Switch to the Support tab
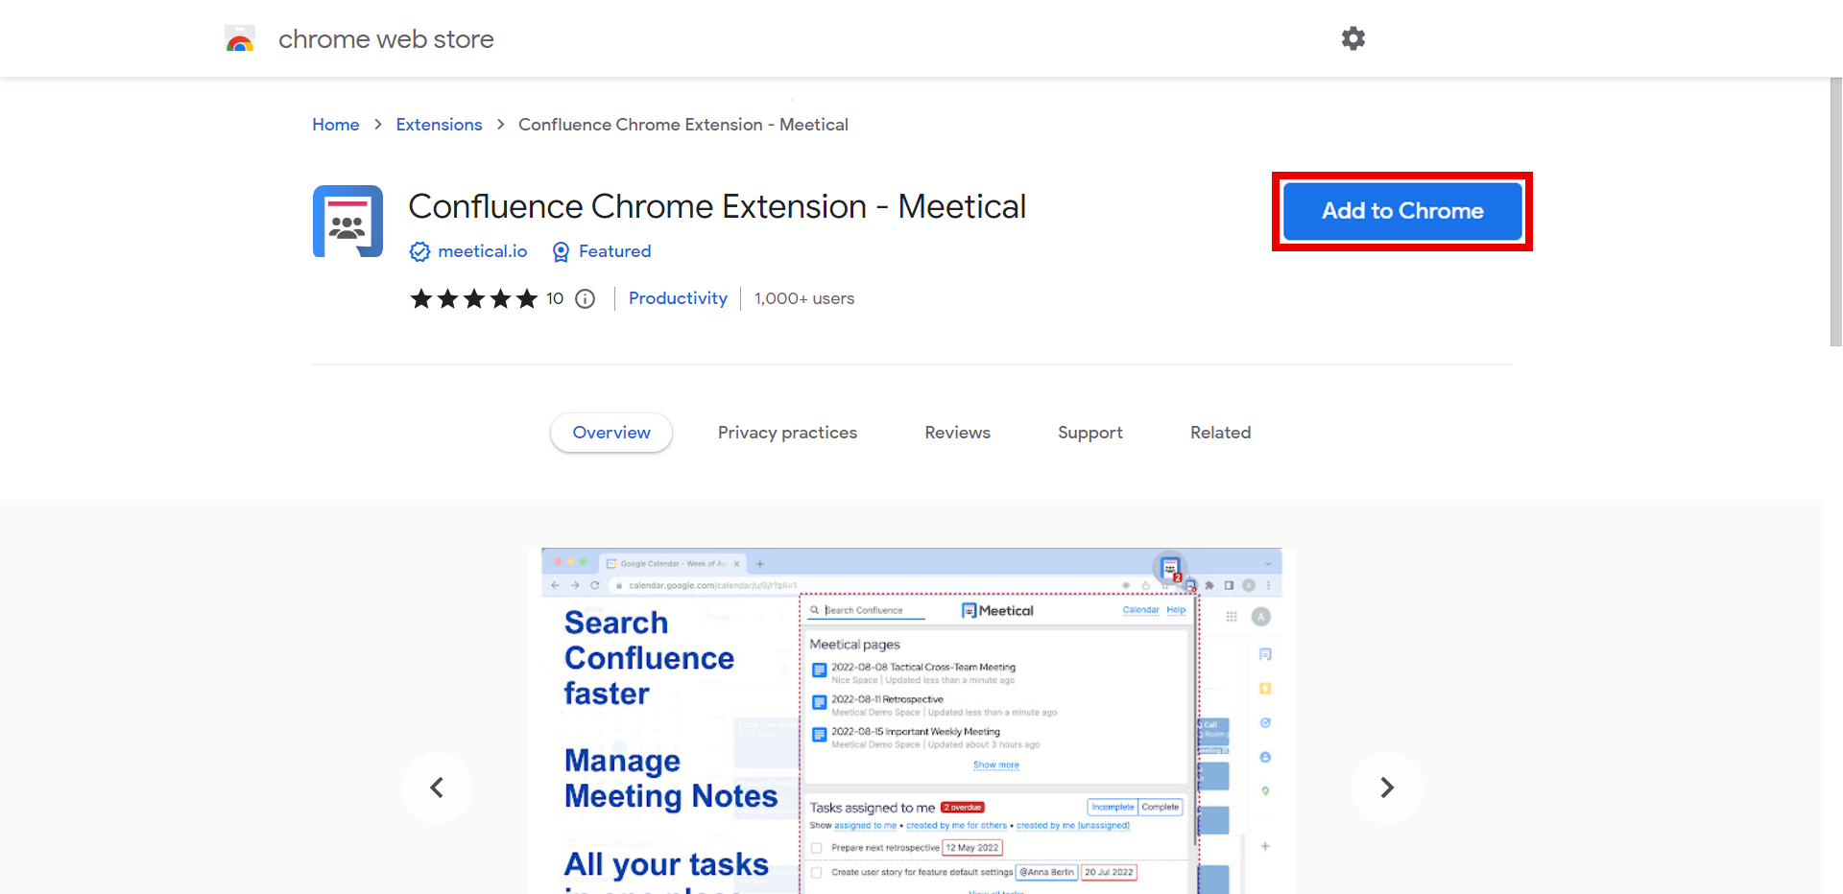Viewport: 1843px width, 894px height. click(1089, 433)
